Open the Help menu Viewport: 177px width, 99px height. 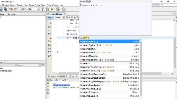pos(61,5)
